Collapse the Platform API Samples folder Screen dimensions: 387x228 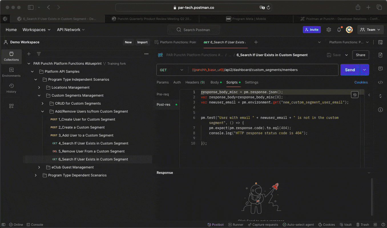click(32, 72)
